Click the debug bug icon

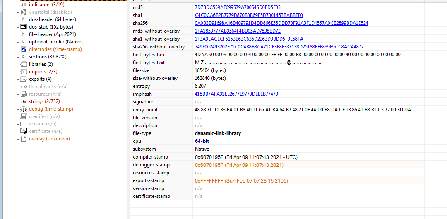(24, 109)
